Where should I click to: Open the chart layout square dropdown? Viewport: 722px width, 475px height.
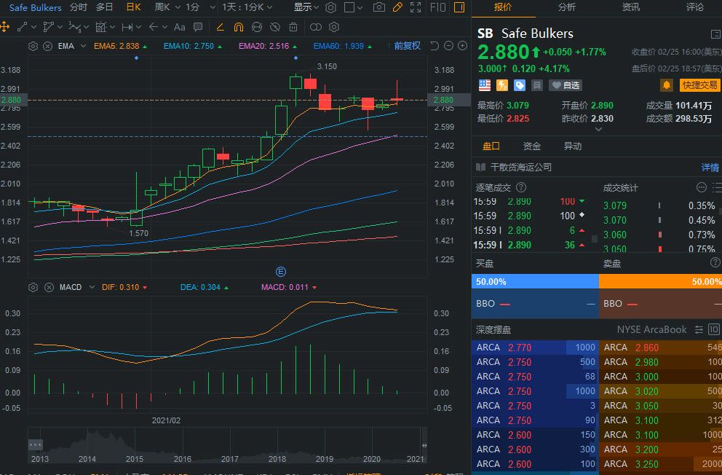pyautogui.click(x=353, y=7)
